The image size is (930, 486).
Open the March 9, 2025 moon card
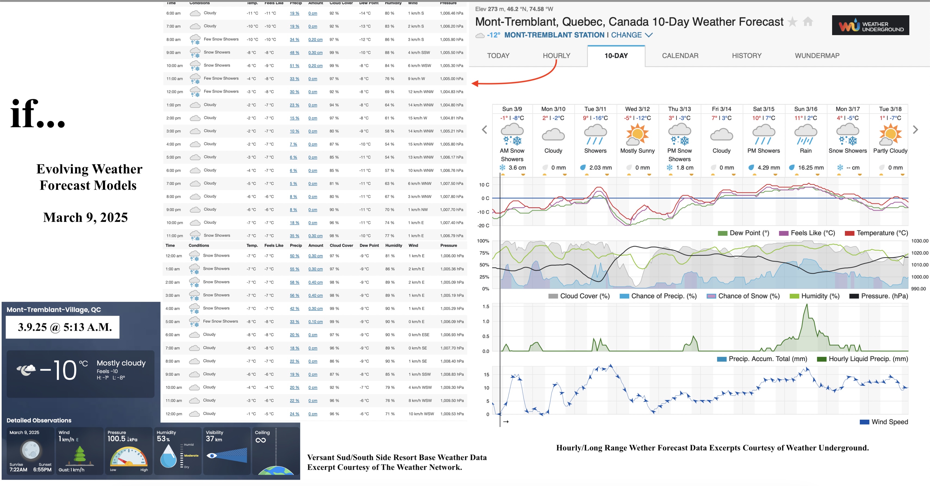click(30, 451)
